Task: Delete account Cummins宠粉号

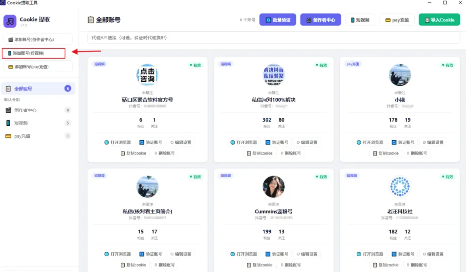Action: tap(291, 265)
